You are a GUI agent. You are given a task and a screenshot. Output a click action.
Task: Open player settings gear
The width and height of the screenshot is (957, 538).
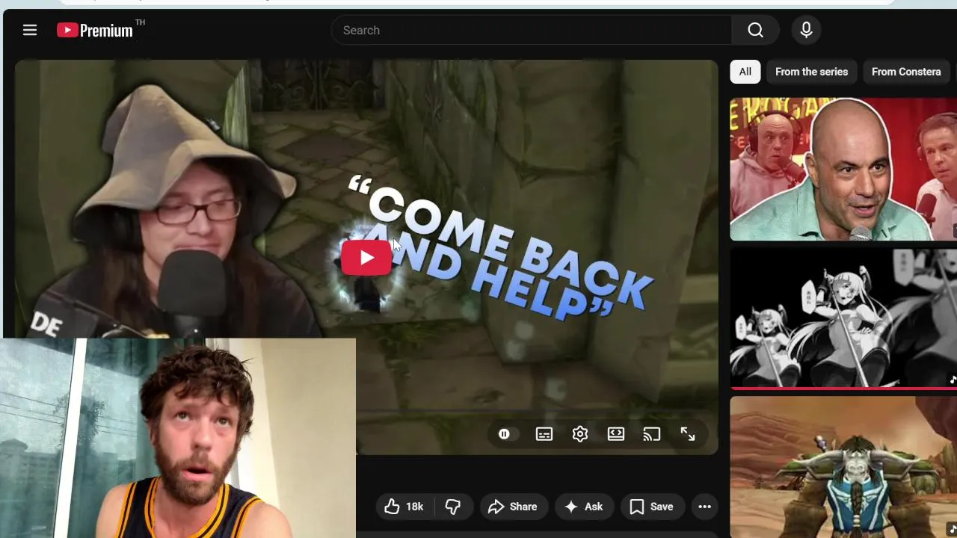tap(580, 434)
